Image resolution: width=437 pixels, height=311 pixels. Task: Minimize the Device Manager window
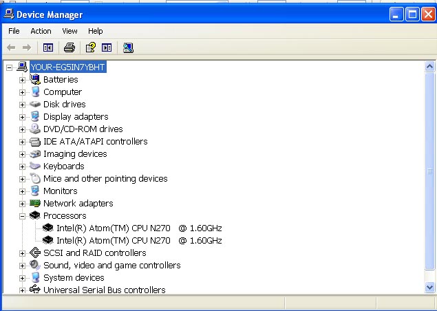(x=396, y=14)
